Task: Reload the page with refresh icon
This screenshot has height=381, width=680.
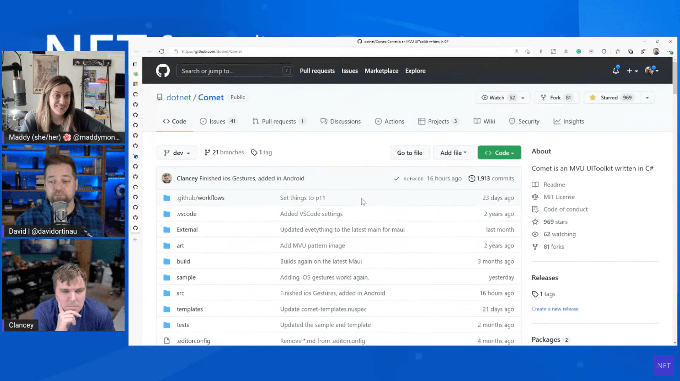Action: click(x=162, y=51)
